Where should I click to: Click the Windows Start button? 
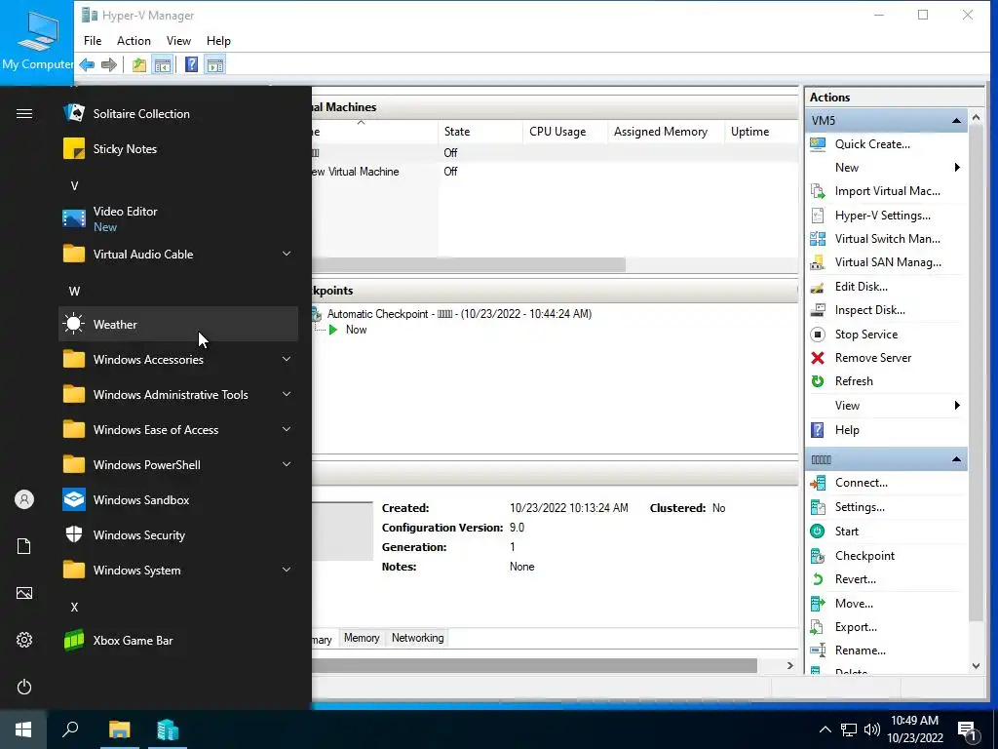pyautogui.click(x=23, y=729)
